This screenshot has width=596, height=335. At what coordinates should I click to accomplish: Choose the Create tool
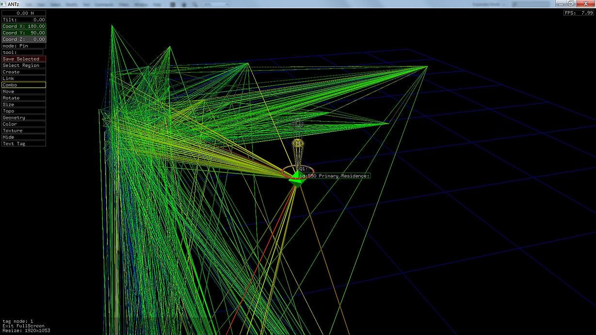click(x=24, y=72)
